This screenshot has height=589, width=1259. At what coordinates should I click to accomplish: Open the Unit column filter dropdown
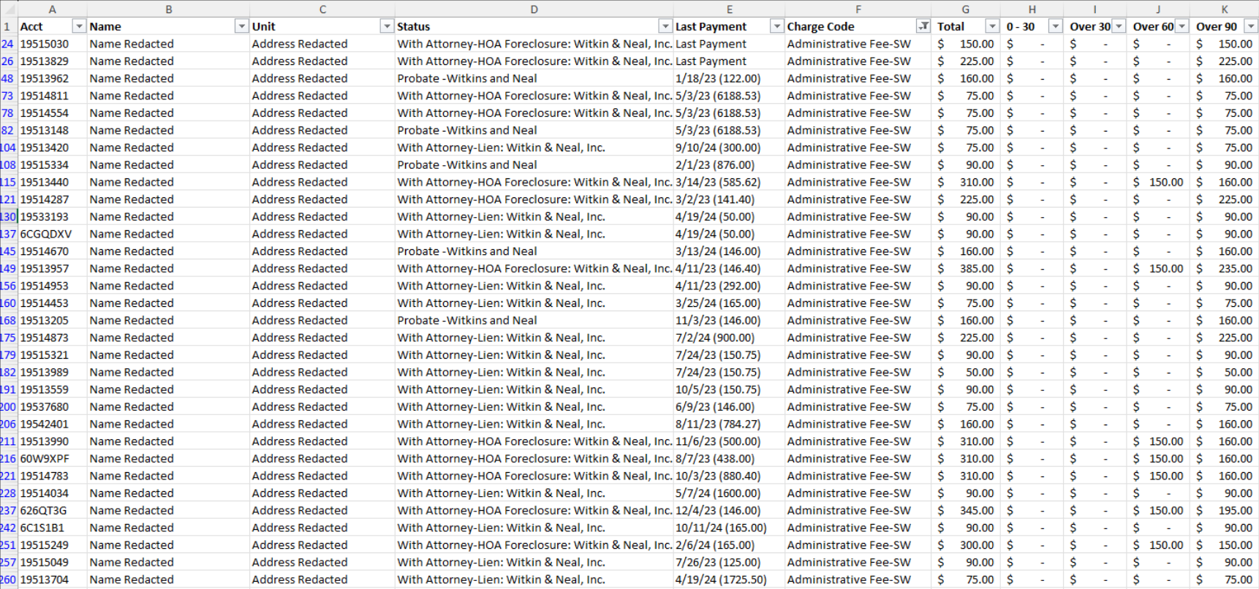click(387, 26)
